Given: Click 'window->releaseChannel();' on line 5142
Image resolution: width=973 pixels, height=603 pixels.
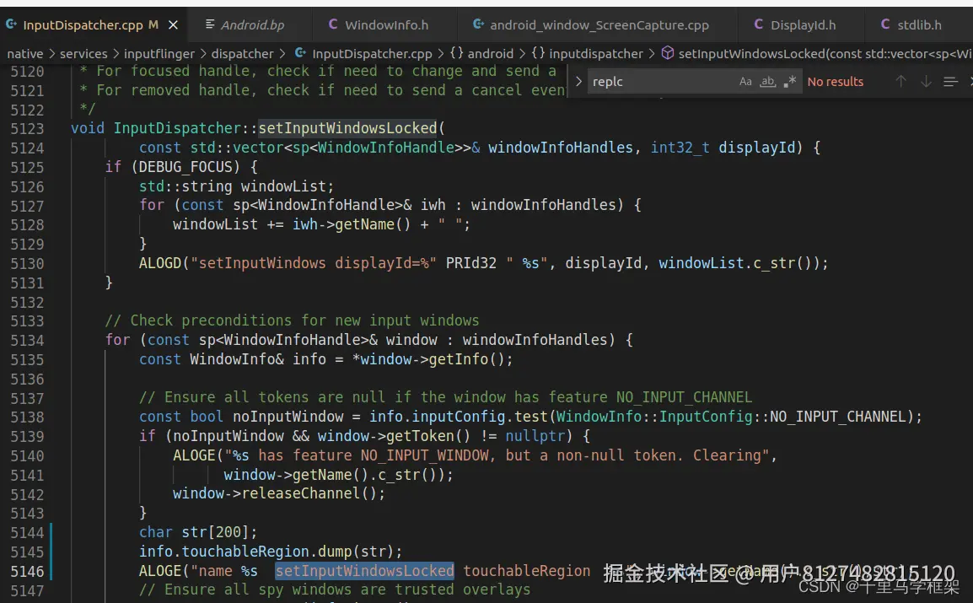Looking at the screenshot, I should coord(279,494).
